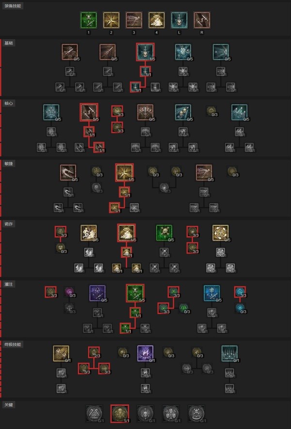Click the teal arrow-rain ultimate skill 0/1

(x=230, y=353)
